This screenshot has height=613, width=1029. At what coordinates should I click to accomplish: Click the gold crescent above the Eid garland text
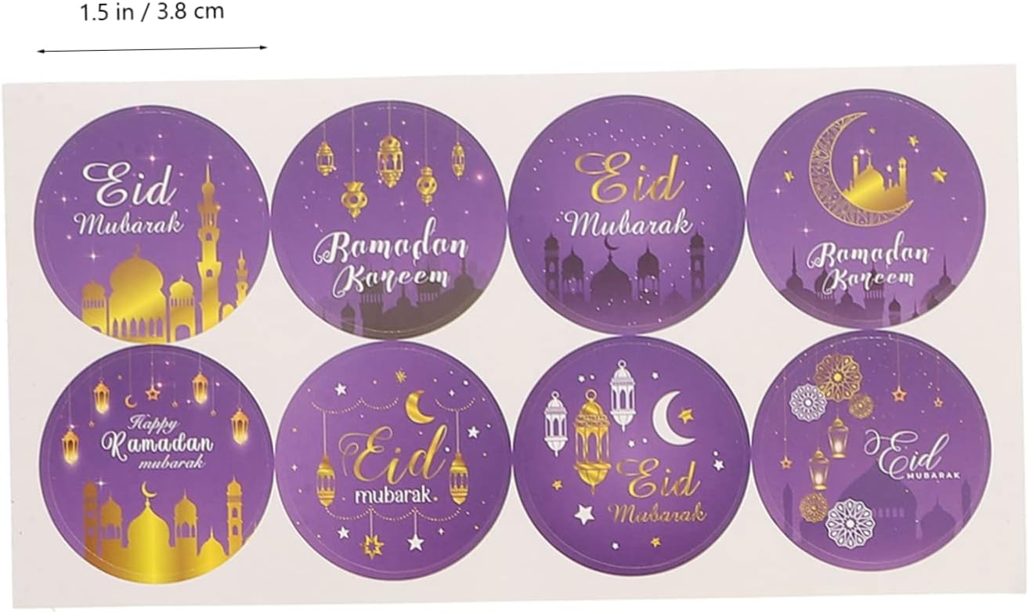pyautogui.click(x=419, y=407)
